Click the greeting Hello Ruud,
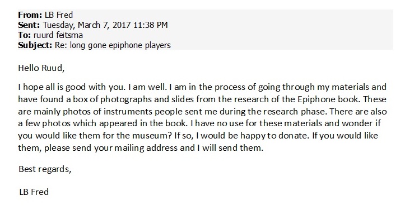405x210 pixels. point(41,68)
